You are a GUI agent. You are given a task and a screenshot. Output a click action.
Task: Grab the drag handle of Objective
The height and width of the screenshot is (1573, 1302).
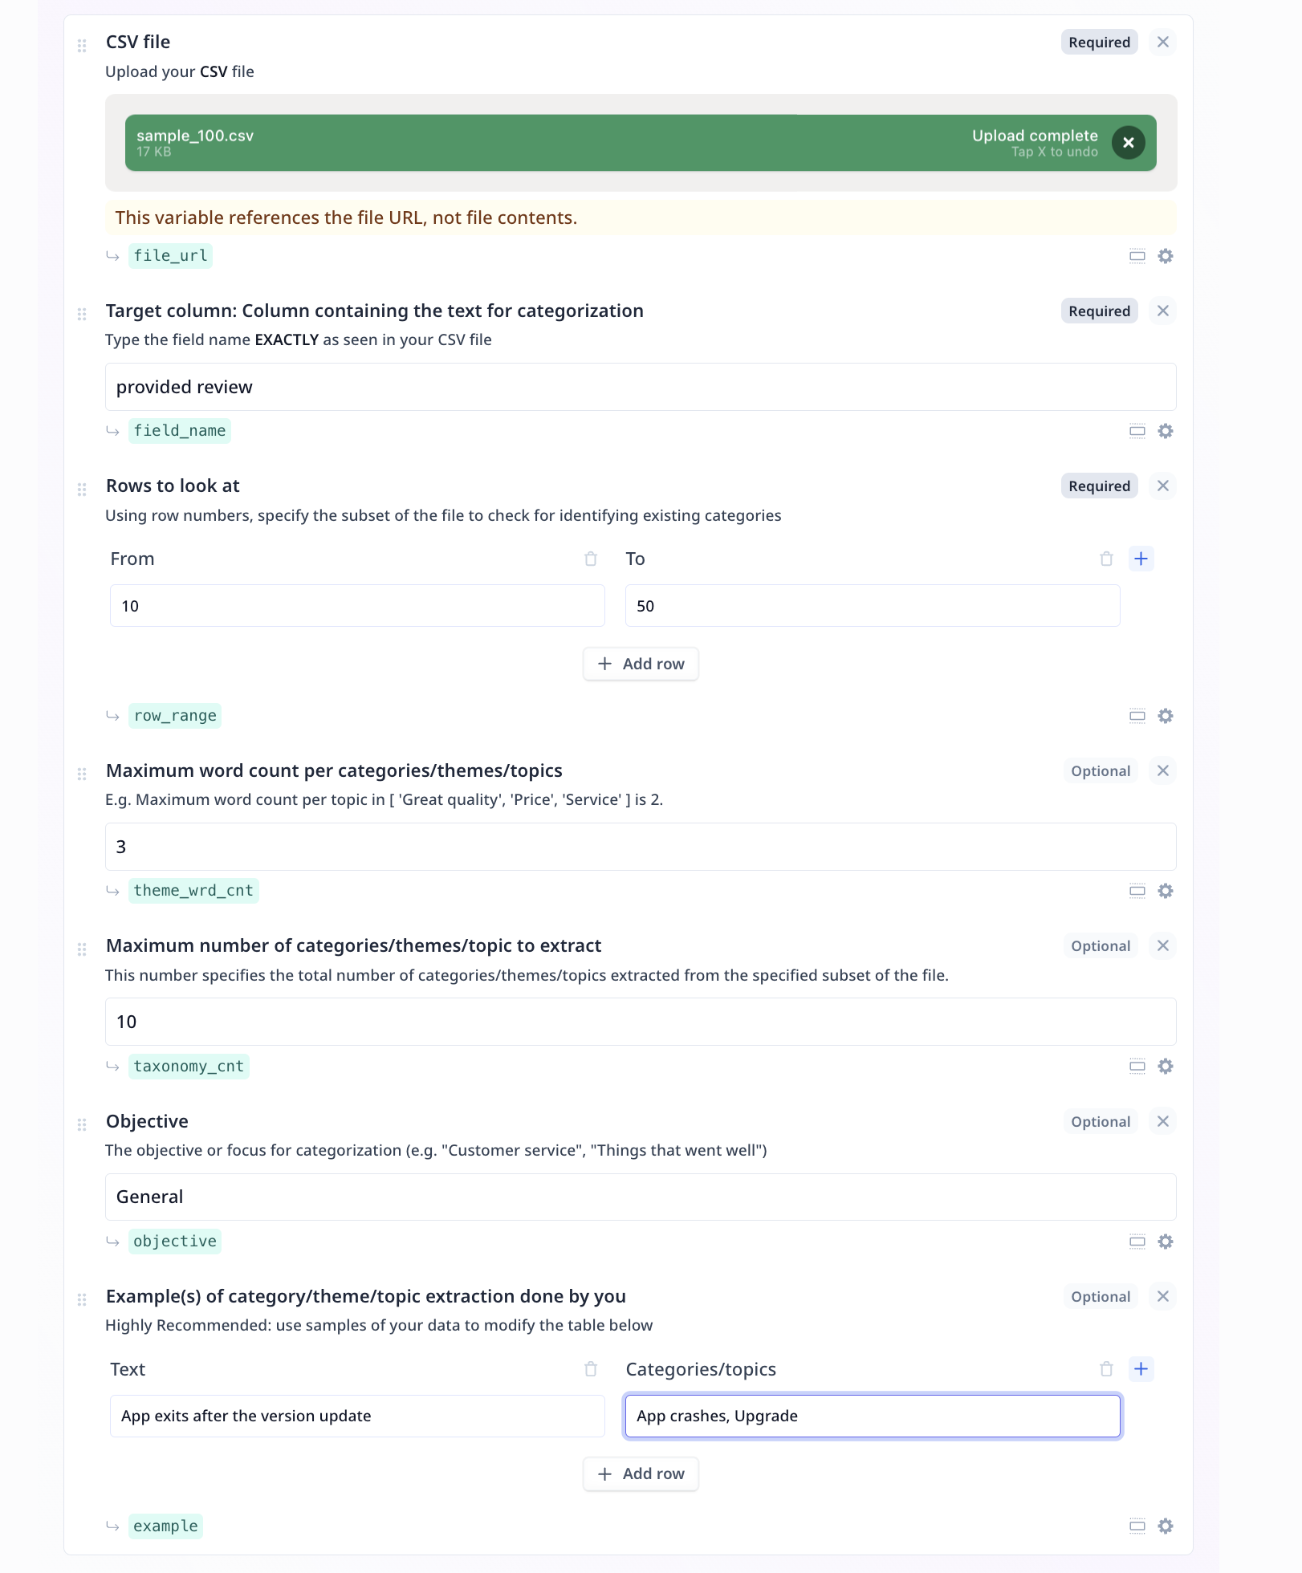(x=82, y=1124)
